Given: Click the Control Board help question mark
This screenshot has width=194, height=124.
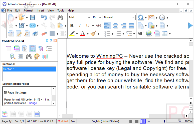Looking at the screenshot, I should [x=51, y=40].
